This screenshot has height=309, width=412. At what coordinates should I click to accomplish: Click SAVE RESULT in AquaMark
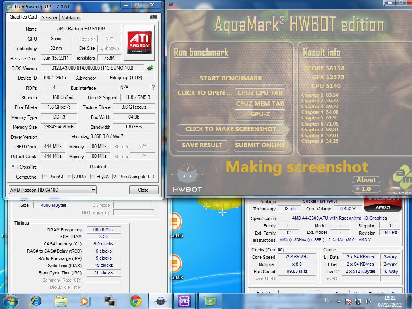pos(202,145)
